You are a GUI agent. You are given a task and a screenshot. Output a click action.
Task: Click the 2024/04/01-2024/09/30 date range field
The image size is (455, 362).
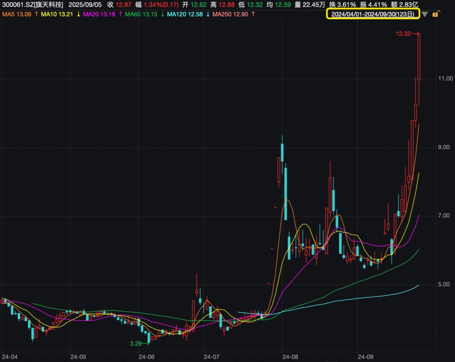tap(372, 14)
